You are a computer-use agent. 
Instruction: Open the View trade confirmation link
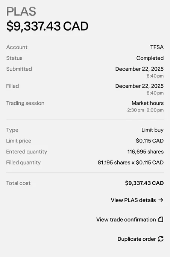pyautogui.click(x=130, y=220)
